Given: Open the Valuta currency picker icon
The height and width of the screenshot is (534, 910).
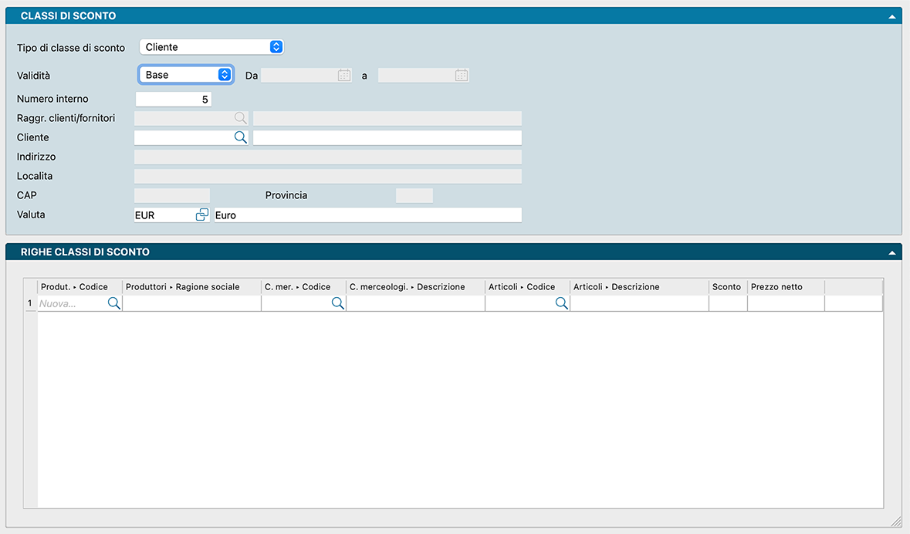Looking at the screenshot, I should [x=202, y=215].
